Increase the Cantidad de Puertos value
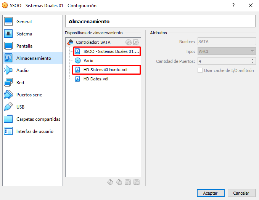The height and width of the screenshot is (200, 259). [x=253, y=59]
